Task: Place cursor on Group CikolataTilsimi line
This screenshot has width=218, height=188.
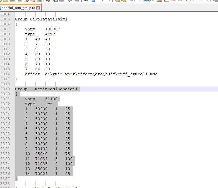Action: click(41, 19)
